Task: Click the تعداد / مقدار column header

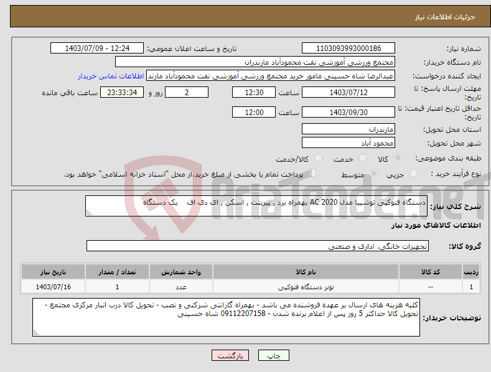Action: coord(117,272)
